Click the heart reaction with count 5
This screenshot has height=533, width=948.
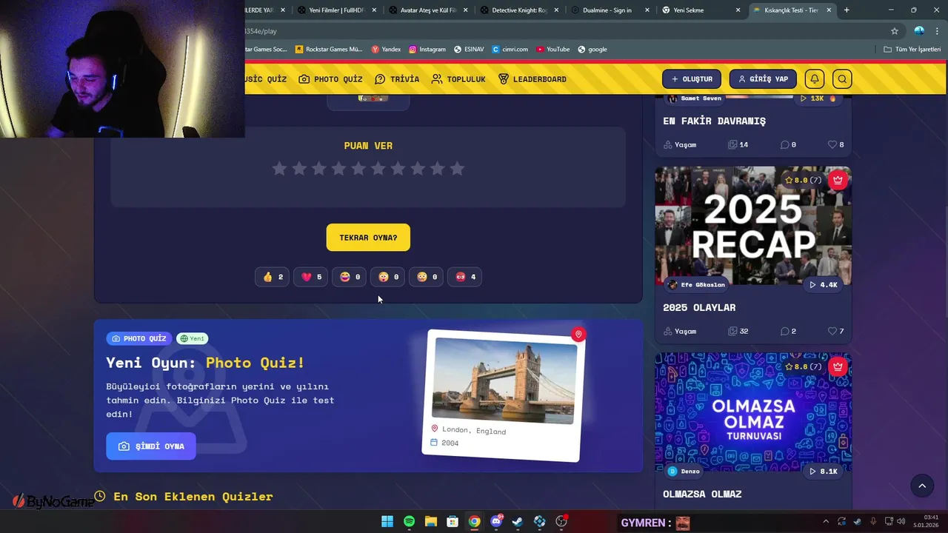pyautogui.click(x=311, y=277)
